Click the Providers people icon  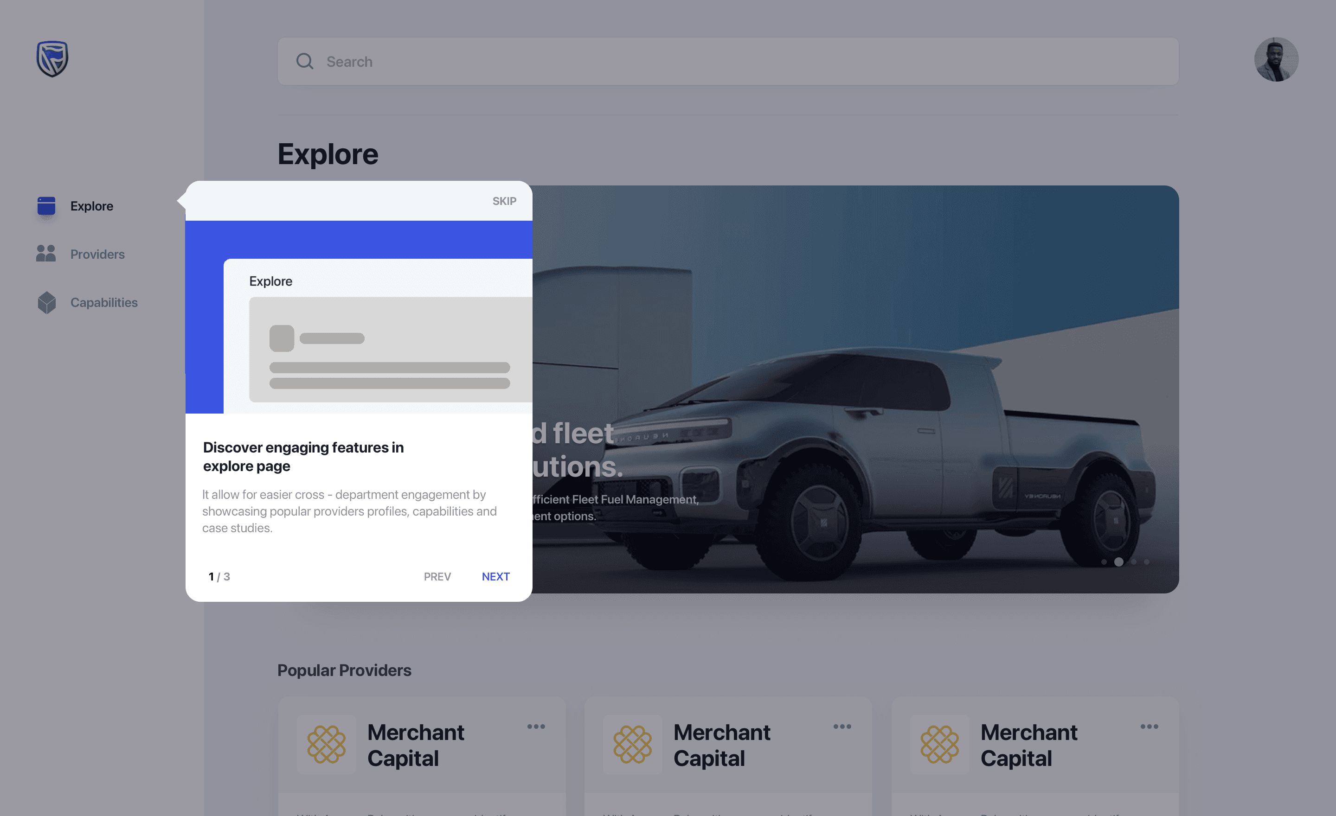click(46, 254)
